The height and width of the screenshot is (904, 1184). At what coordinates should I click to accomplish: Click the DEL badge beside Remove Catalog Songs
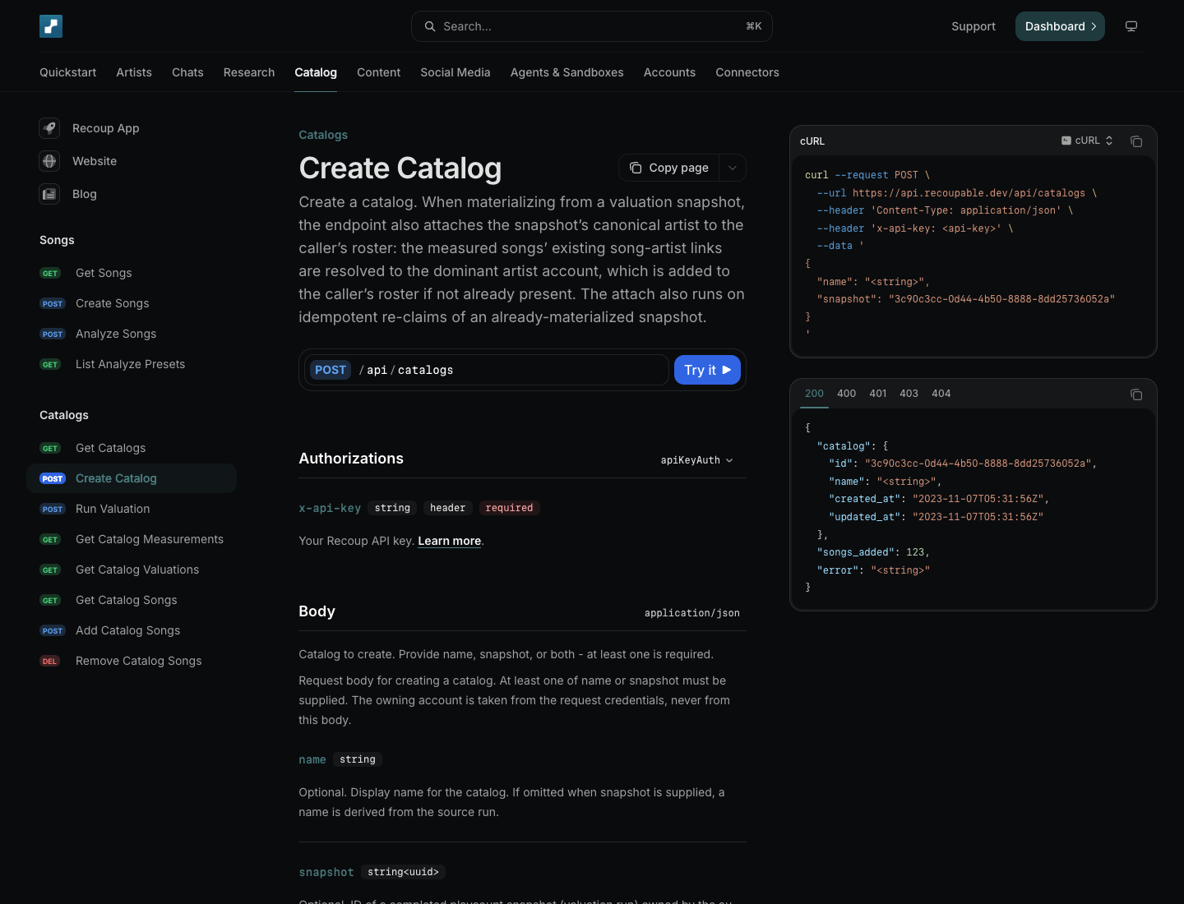pos(50,661)
